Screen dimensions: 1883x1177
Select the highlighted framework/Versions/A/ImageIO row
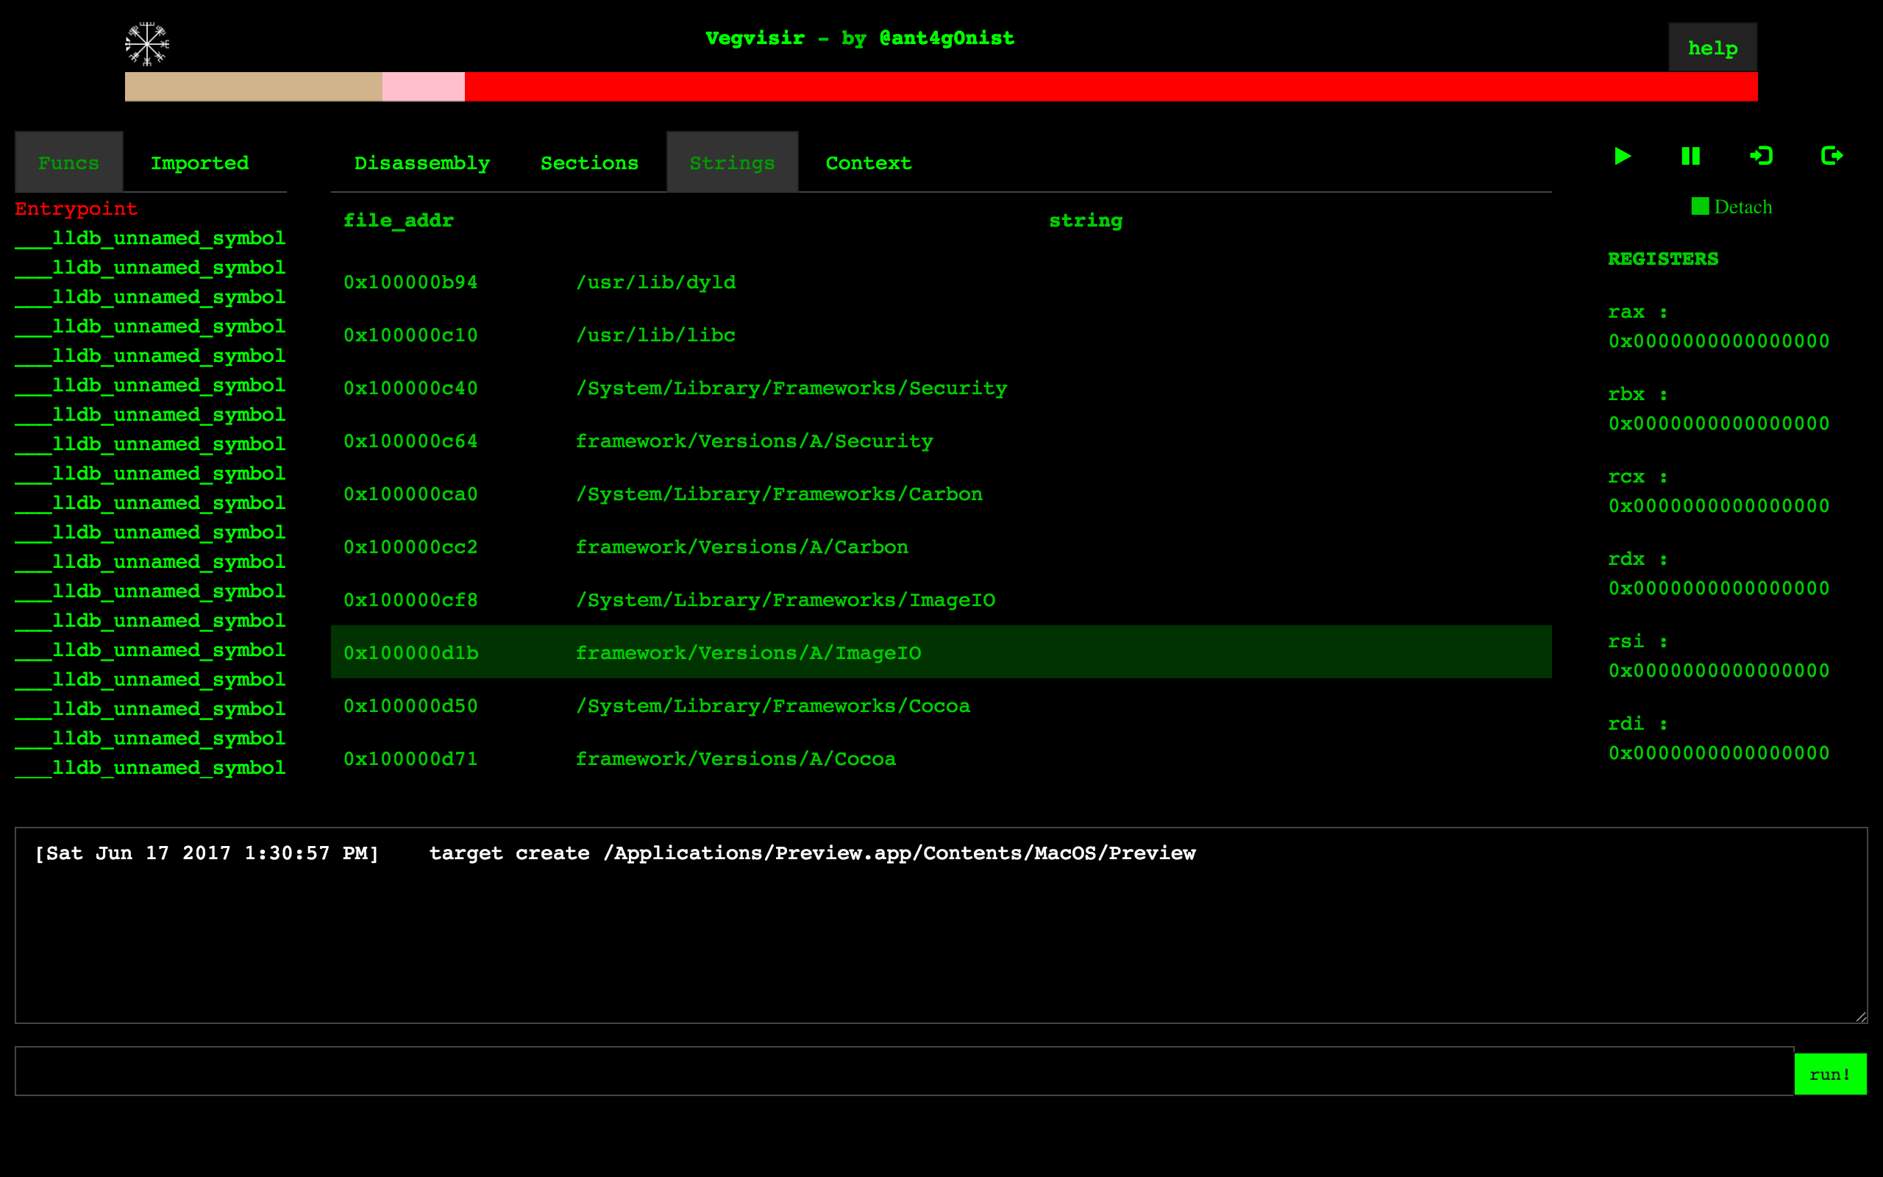[747, 652]
